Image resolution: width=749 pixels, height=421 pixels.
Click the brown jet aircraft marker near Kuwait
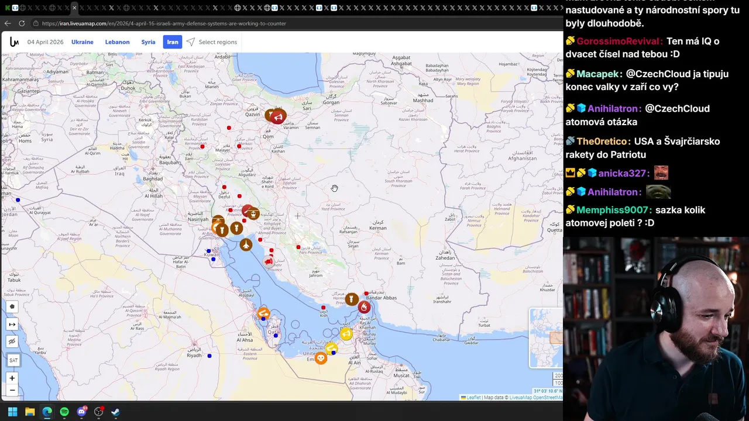pos(246,244)
